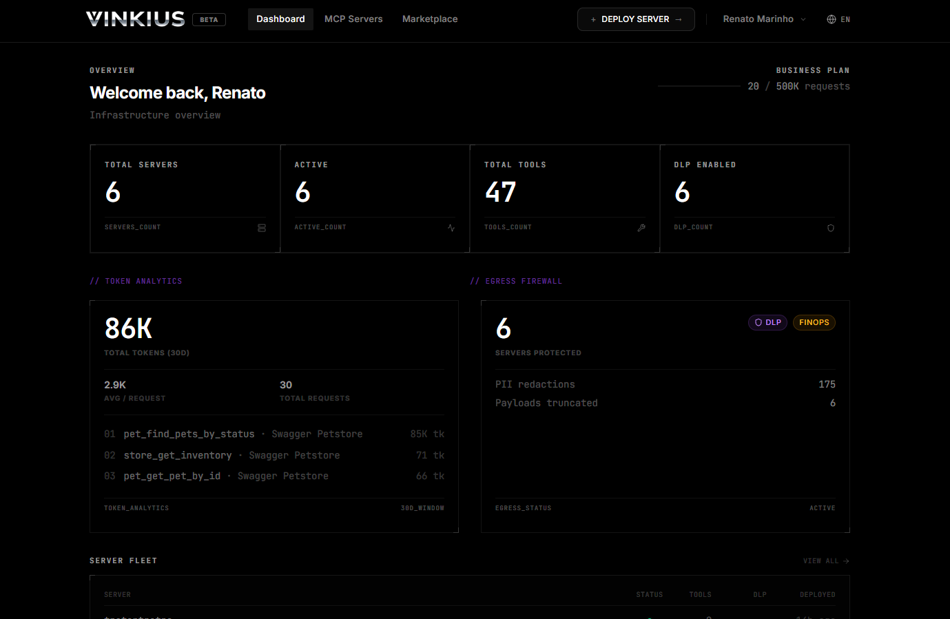
Task: Toggle the FINOPS badge on the Egress Firewall card
Action: pos(814,322)
